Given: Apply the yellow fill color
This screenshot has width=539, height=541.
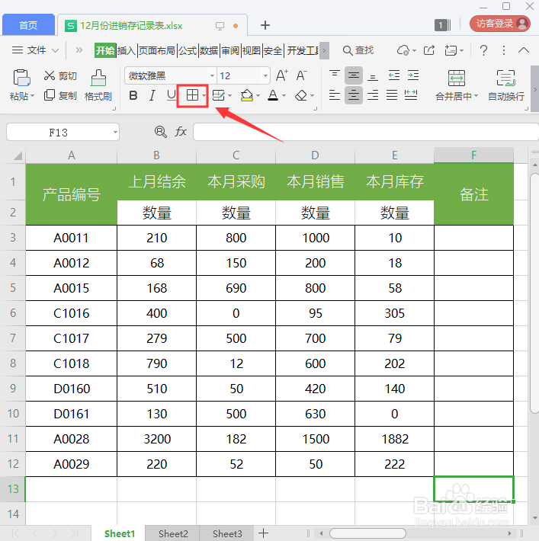Looking at the screenshot, I should (x=246, y=95).
